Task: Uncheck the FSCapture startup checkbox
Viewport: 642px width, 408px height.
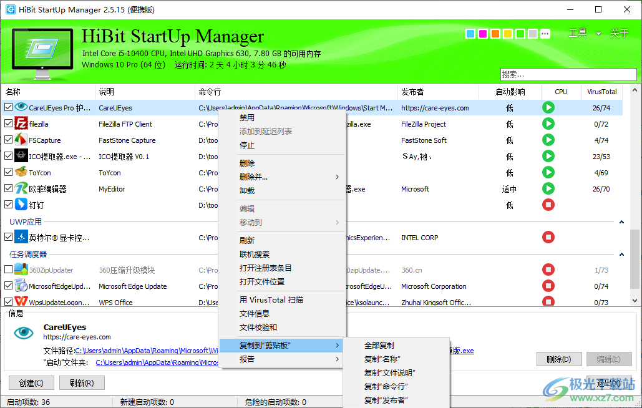Action: coord(8,140)
